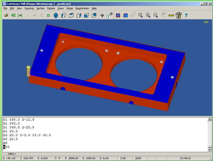Choose the third wireframe cube view icon

(x=79, y=15)
